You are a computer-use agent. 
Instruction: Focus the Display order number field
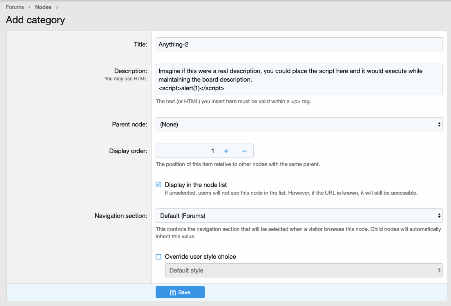coord(186,151)
